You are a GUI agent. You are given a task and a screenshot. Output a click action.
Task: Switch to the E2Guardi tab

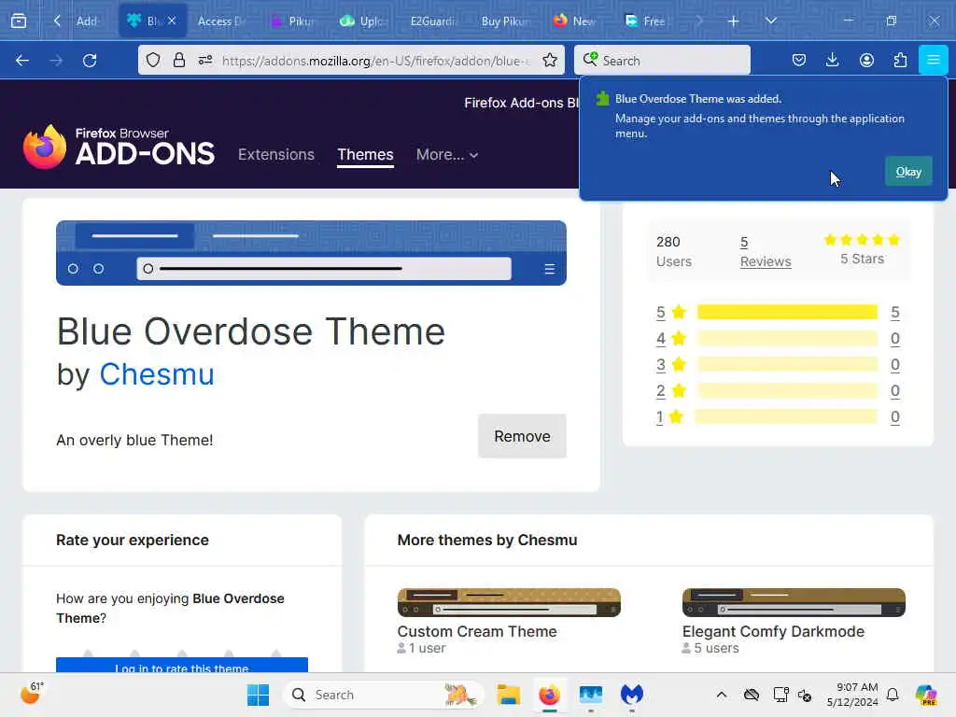433,21
